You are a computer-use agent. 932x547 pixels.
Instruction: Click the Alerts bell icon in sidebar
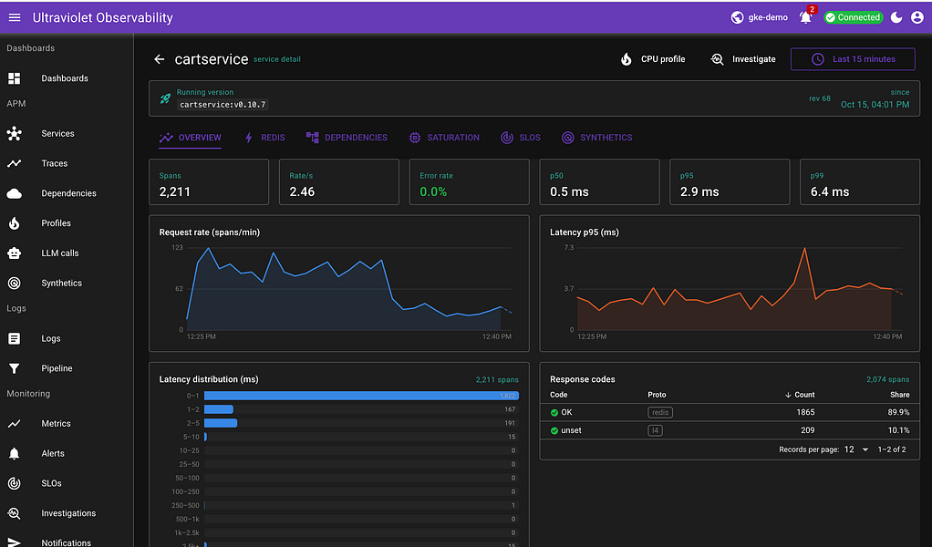point(15,454)
